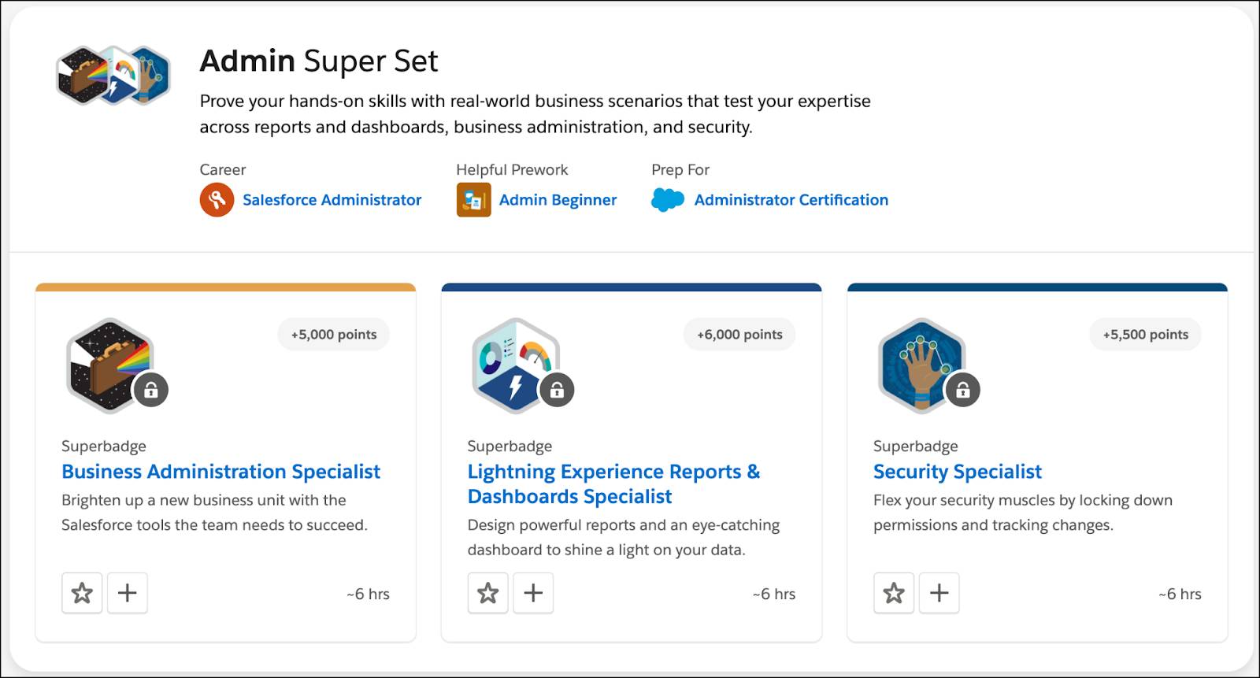Click the Business Administration Specialist briefcase badge
The width and height of the screenshot is (1260, 678).
pyautogui.click(x=109, y=365)
